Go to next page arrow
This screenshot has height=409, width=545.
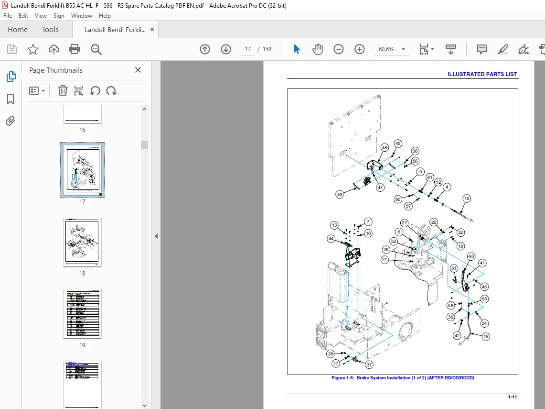(226, 49)
